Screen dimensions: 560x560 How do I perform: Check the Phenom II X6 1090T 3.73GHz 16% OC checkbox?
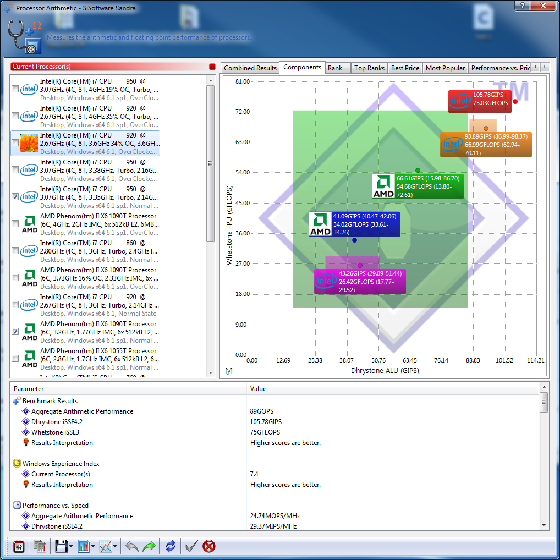coord(15,277)
